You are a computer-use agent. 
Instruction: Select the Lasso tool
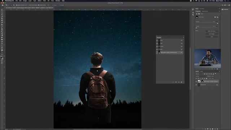(x=2, y=14)
